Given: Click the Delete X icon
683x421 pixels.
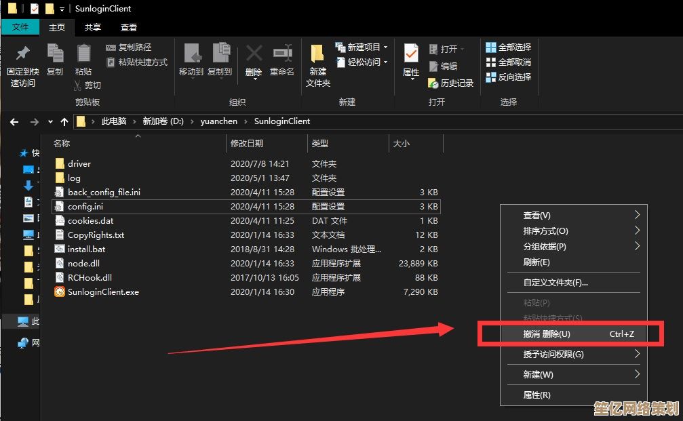Looking at the screenshot, I should (x=254, y=54).
